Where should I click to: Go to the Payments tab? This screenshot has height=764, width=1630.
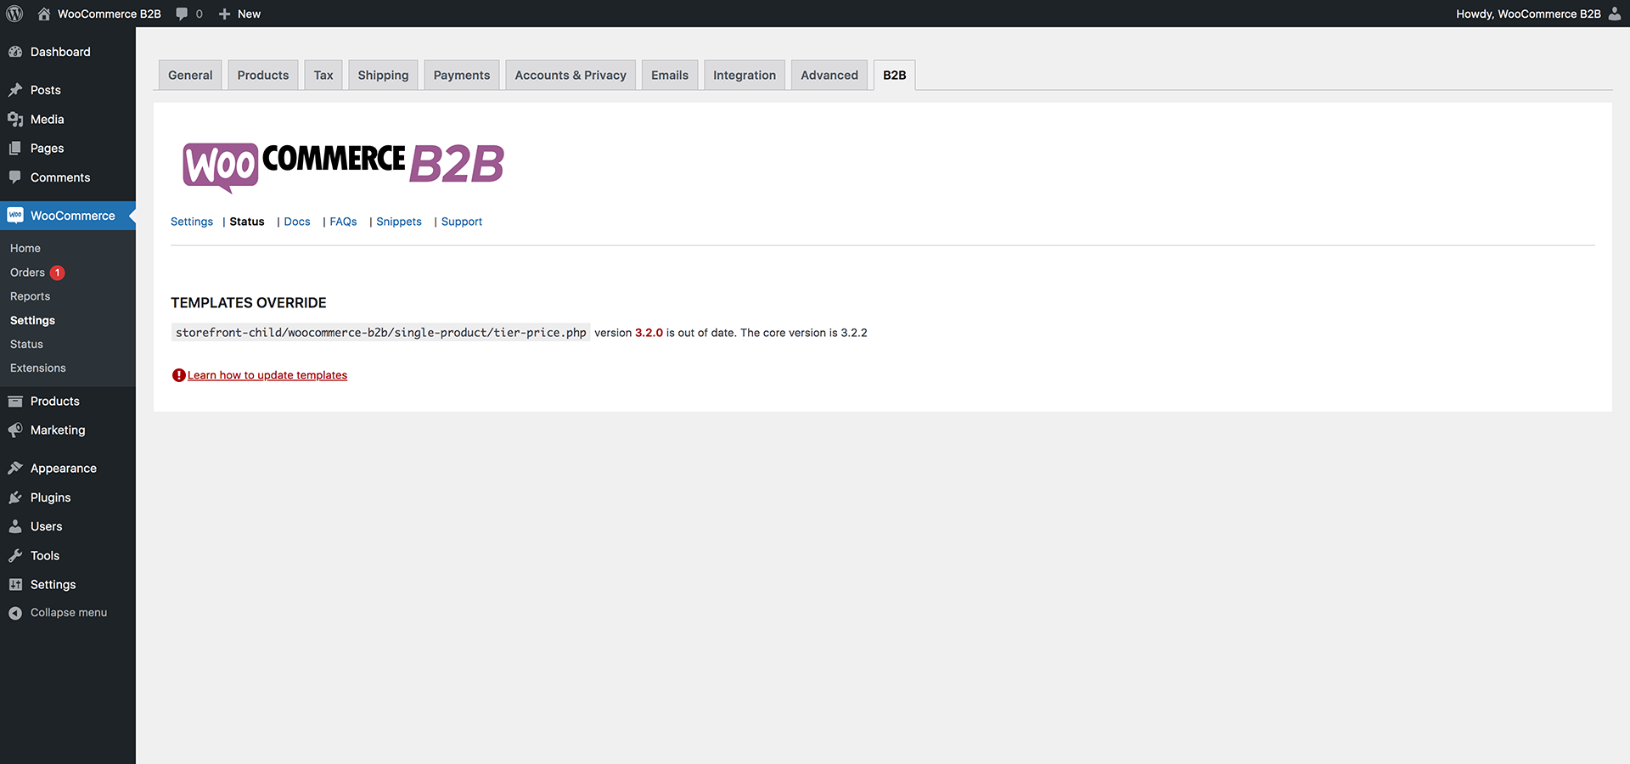(462, 75)
